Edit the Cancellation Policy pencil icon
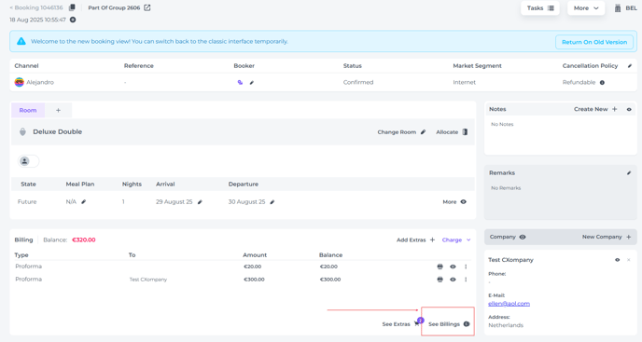The width and height of the screenshot is (642, 342). [x=630, y=66]
